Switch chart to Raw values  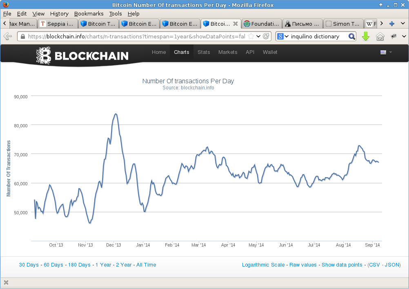pyautogui.click(x=303, y=265)
